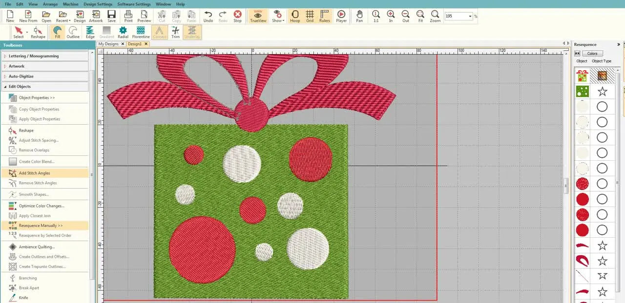
Task: Click the Resequence back-and-forth arrows button
Action: pos(577,53)
